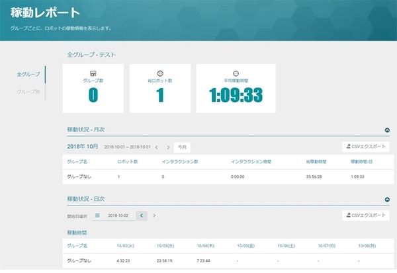The width and height of the screenshot is (397, 273).
Task: Switch to the グループ別 tab
Action: click(28, 91)
